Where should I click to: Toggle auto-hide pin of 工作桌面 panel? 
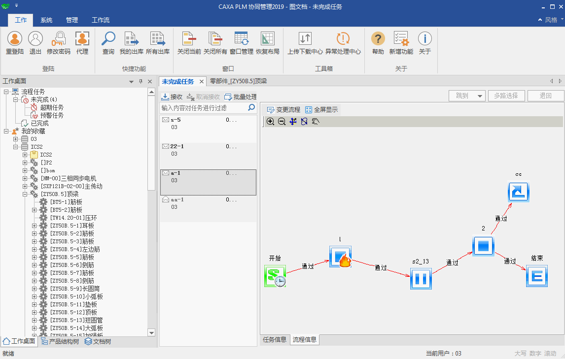click(x=141, y=81)
